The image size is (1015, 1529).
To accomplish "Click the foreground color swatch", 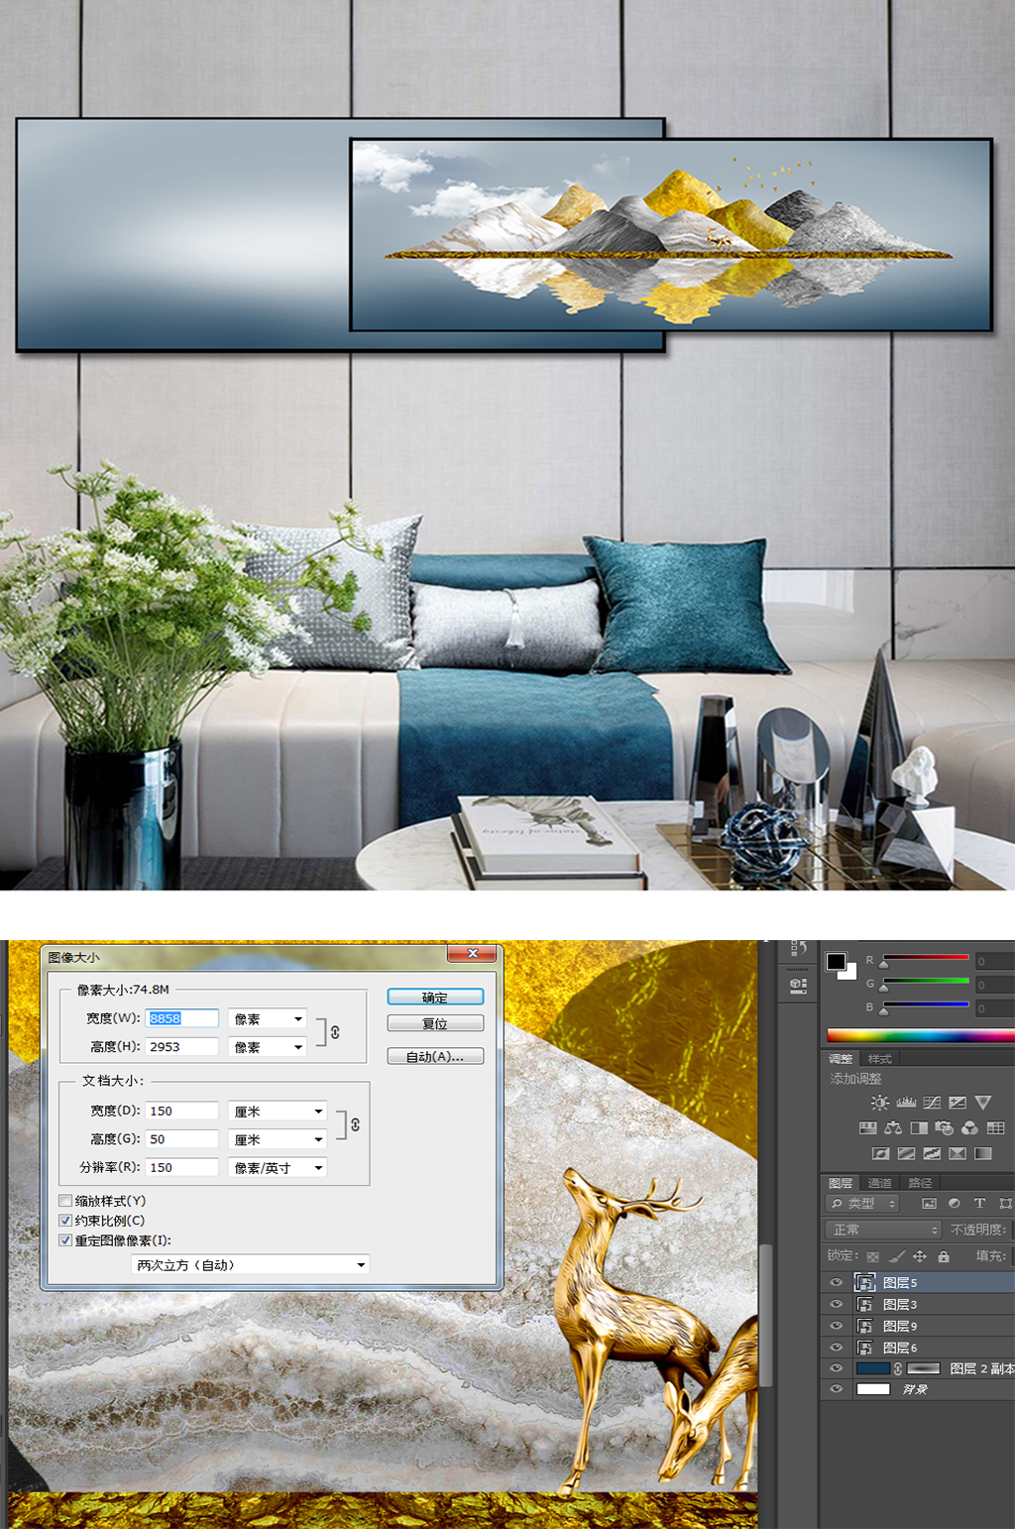I will click(836, 962).
